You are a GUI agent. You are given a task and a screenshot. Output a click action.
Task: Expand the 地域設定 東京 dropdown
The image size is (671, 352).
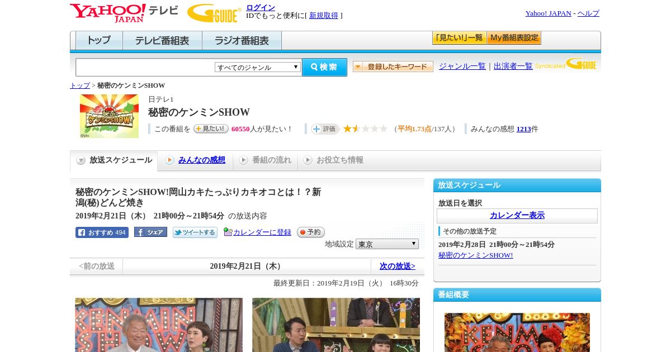387,244
